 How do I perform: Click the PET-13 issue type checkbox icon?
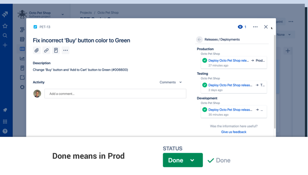(35, 27)
